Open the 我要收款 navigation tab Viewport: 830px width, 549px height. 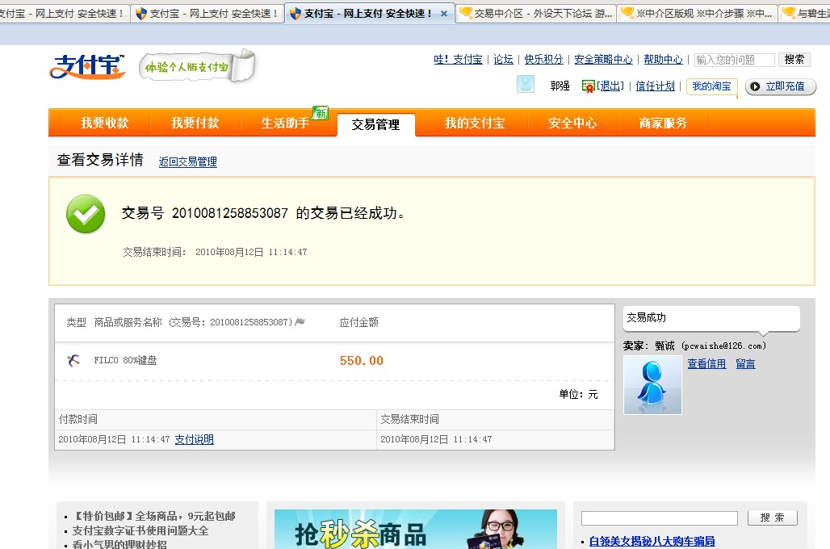pyautogui.click(x=104, y=124)
